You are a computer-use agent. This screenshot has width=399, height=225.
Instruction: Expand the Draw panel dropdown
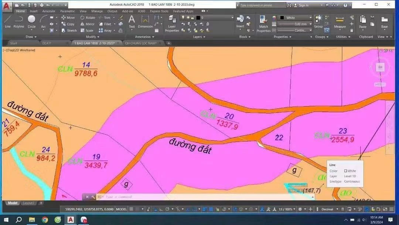point(31,37)
